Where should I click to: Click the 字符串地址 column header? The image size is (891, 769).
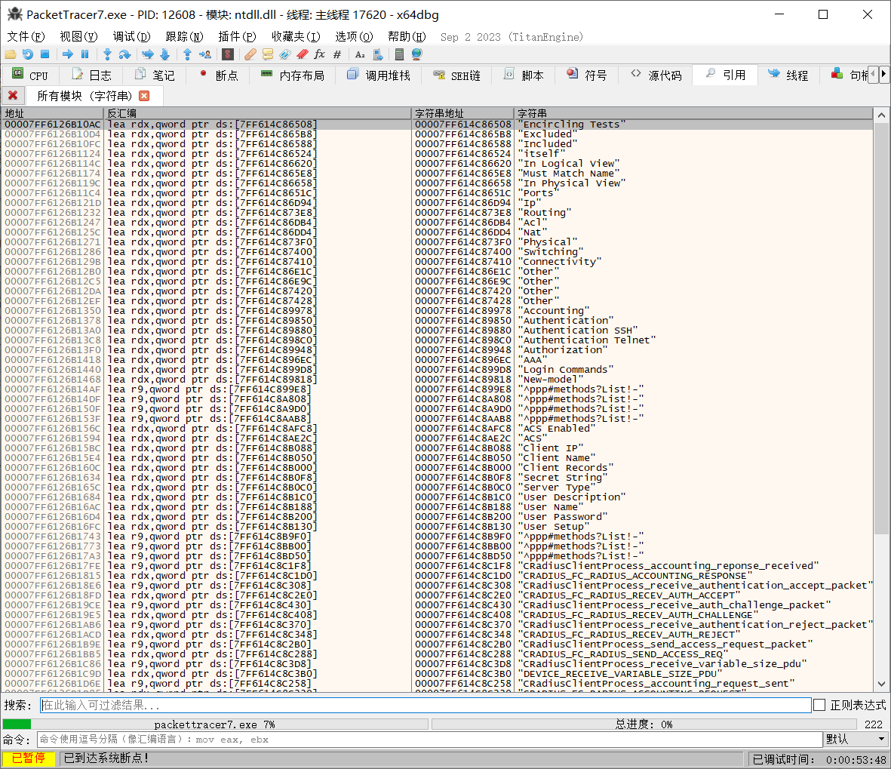point(462,113)
